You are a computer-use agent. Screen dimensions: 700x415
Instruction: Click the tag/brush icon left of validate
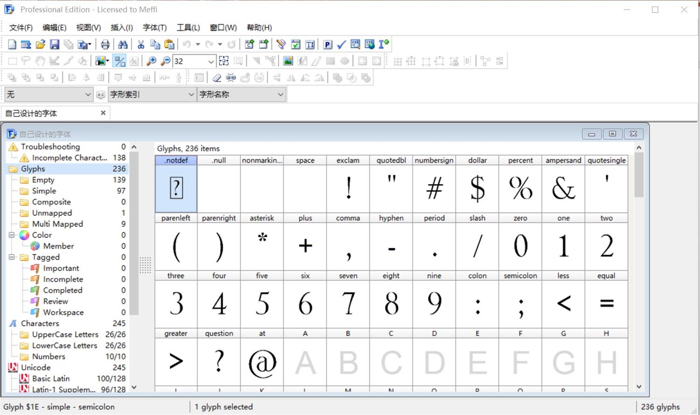click(x=281, y=44)
